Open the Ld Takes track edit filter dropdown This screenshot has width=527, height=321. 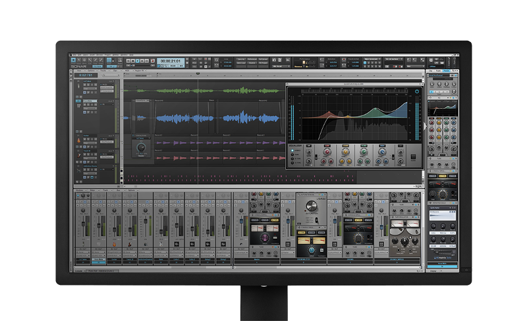[x=90, y=89]
